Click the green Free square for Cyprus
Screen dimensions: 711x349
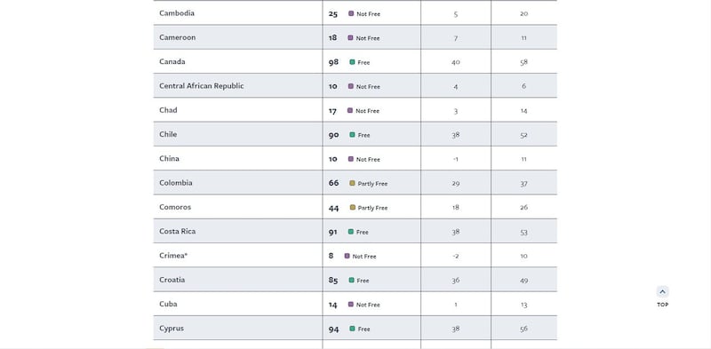click(x=352, y=329)
